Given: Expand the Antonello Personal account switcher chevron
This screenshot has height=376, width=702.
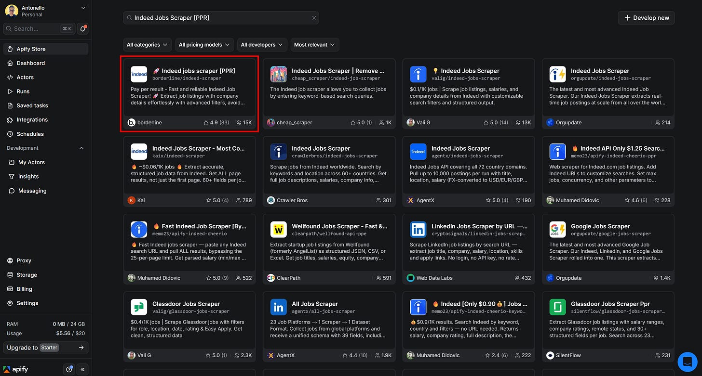Looking at the screenshot, I should (83, 8).
